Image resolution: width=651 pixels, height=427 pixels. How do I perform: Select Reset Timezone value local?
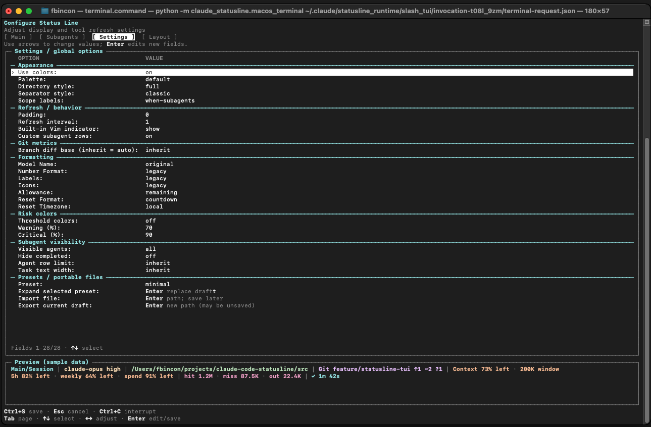tap(154, 206)
